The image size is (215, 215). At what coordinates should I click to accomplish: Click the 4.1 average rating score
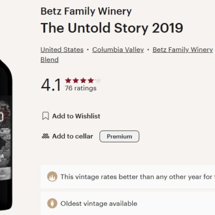tap(51, 85)
